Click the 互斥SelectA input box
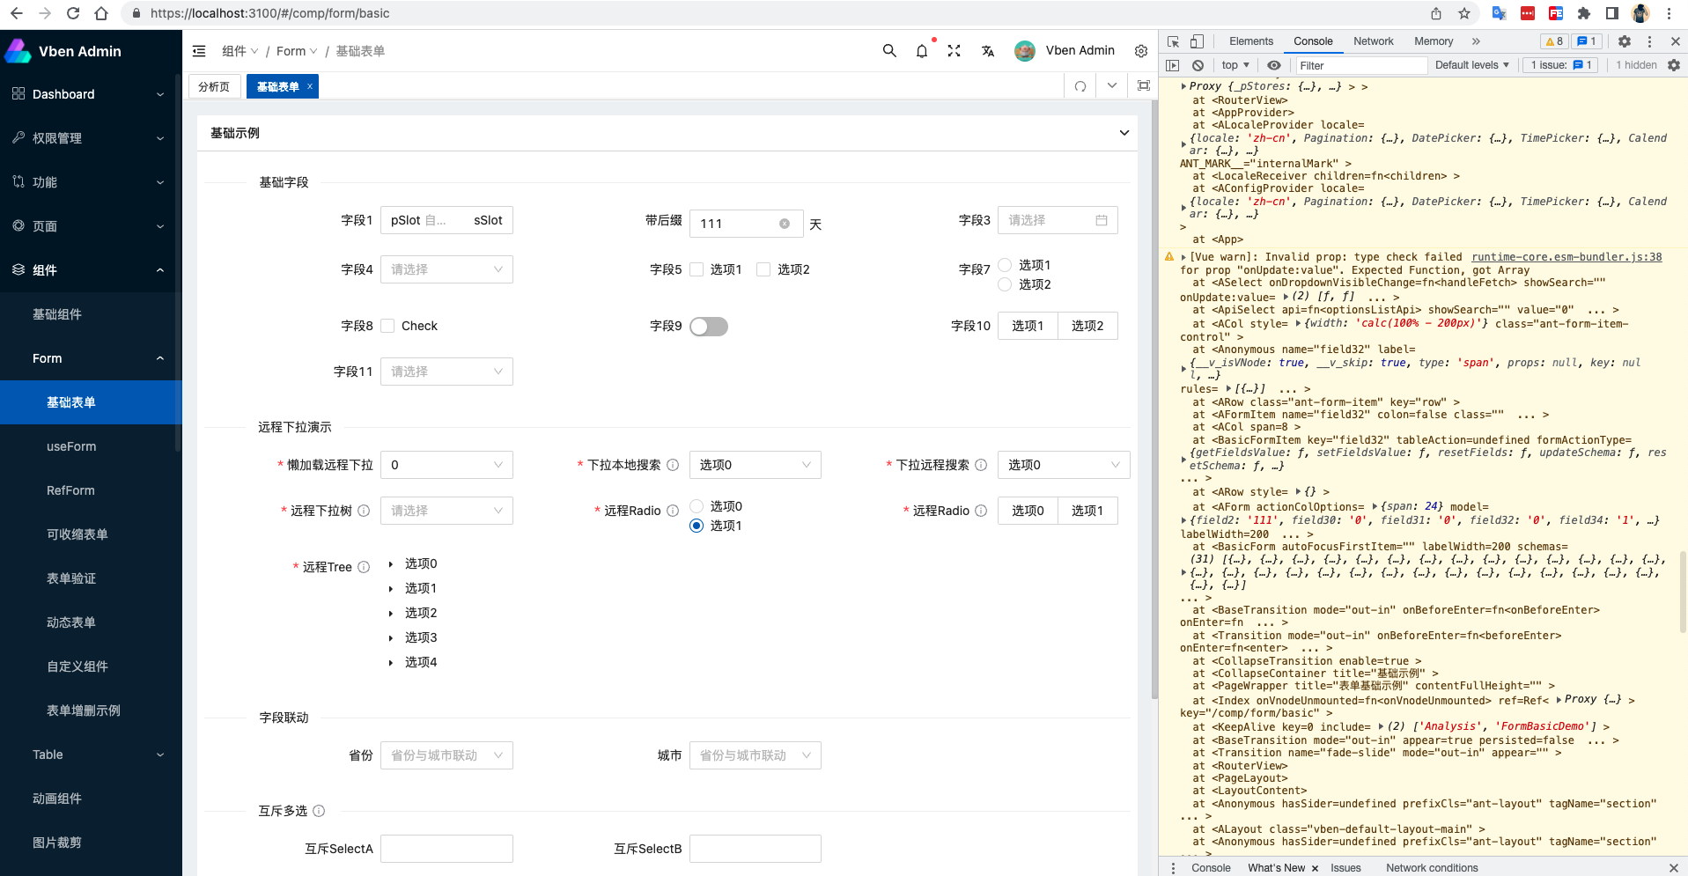This screenshot has width=1688, height=876. [446, 849]
